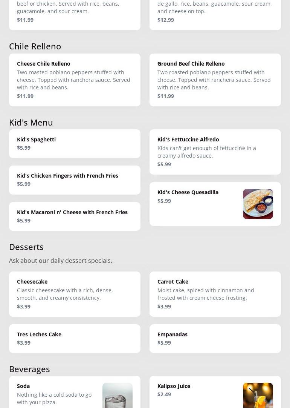290x408 pixels.
Task: Select the Ground Beef Chile Relleno card
Action: (215, 80)
